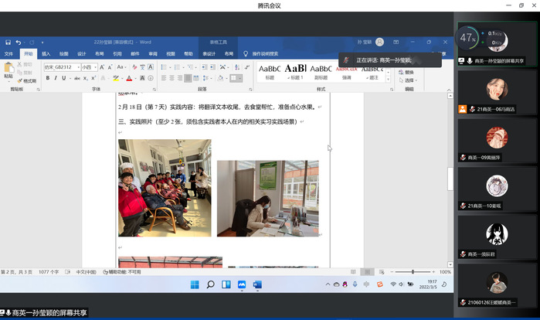Click the Paste (粘贴) clipboard icon
The width and height of the screenshot is (540, 320).
8,70
